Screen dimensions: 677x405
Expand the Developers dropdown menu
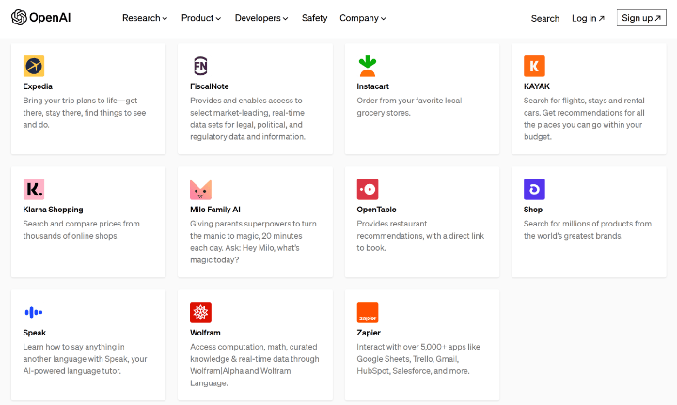pos(261,18)
